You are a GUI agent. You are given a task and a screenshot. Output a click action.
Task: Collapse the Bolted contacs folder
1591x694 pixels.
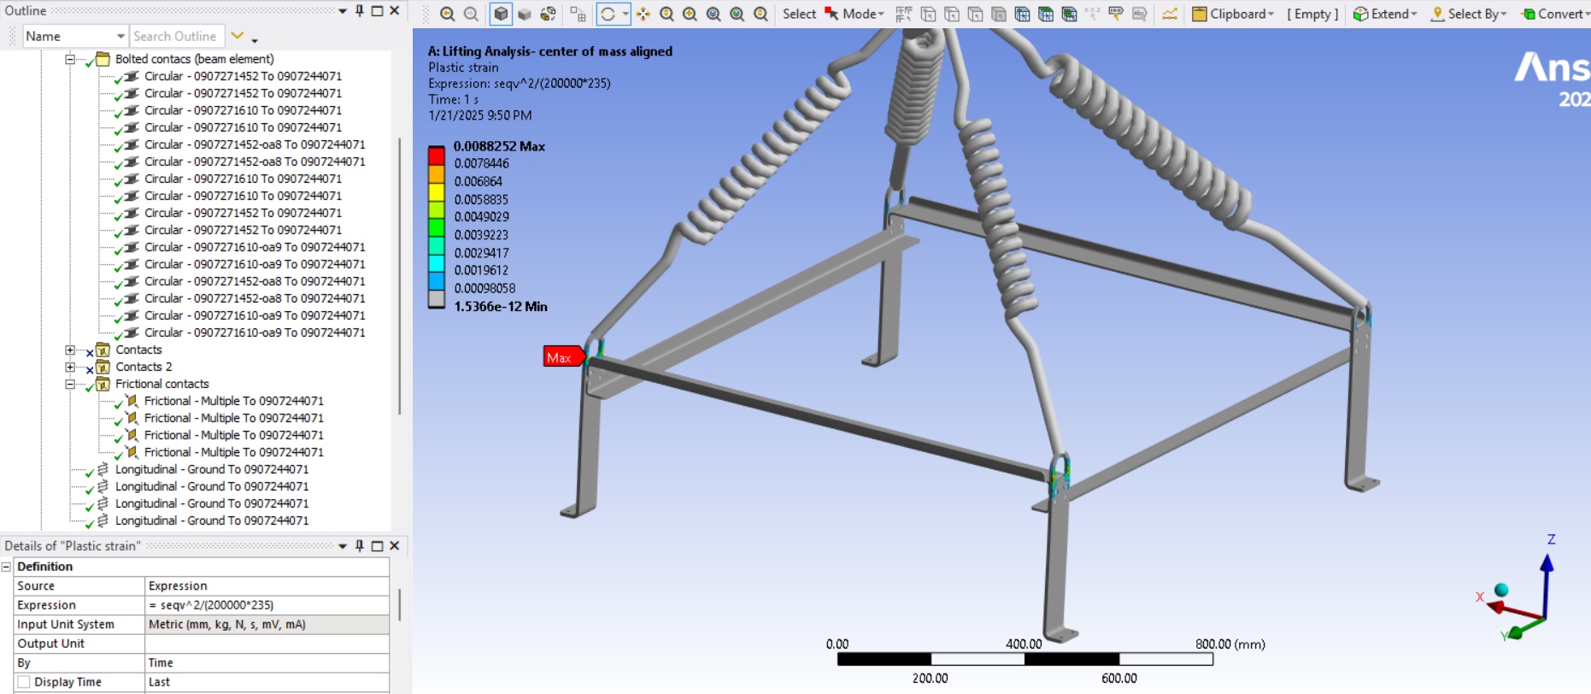point(70,59)
